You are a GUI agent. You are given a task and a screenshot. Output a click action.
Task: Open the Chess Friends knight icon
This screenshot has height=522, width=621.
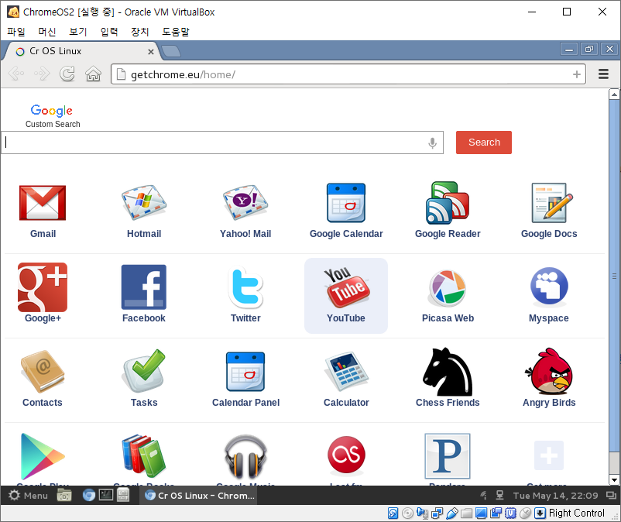[x=448, y=372]
